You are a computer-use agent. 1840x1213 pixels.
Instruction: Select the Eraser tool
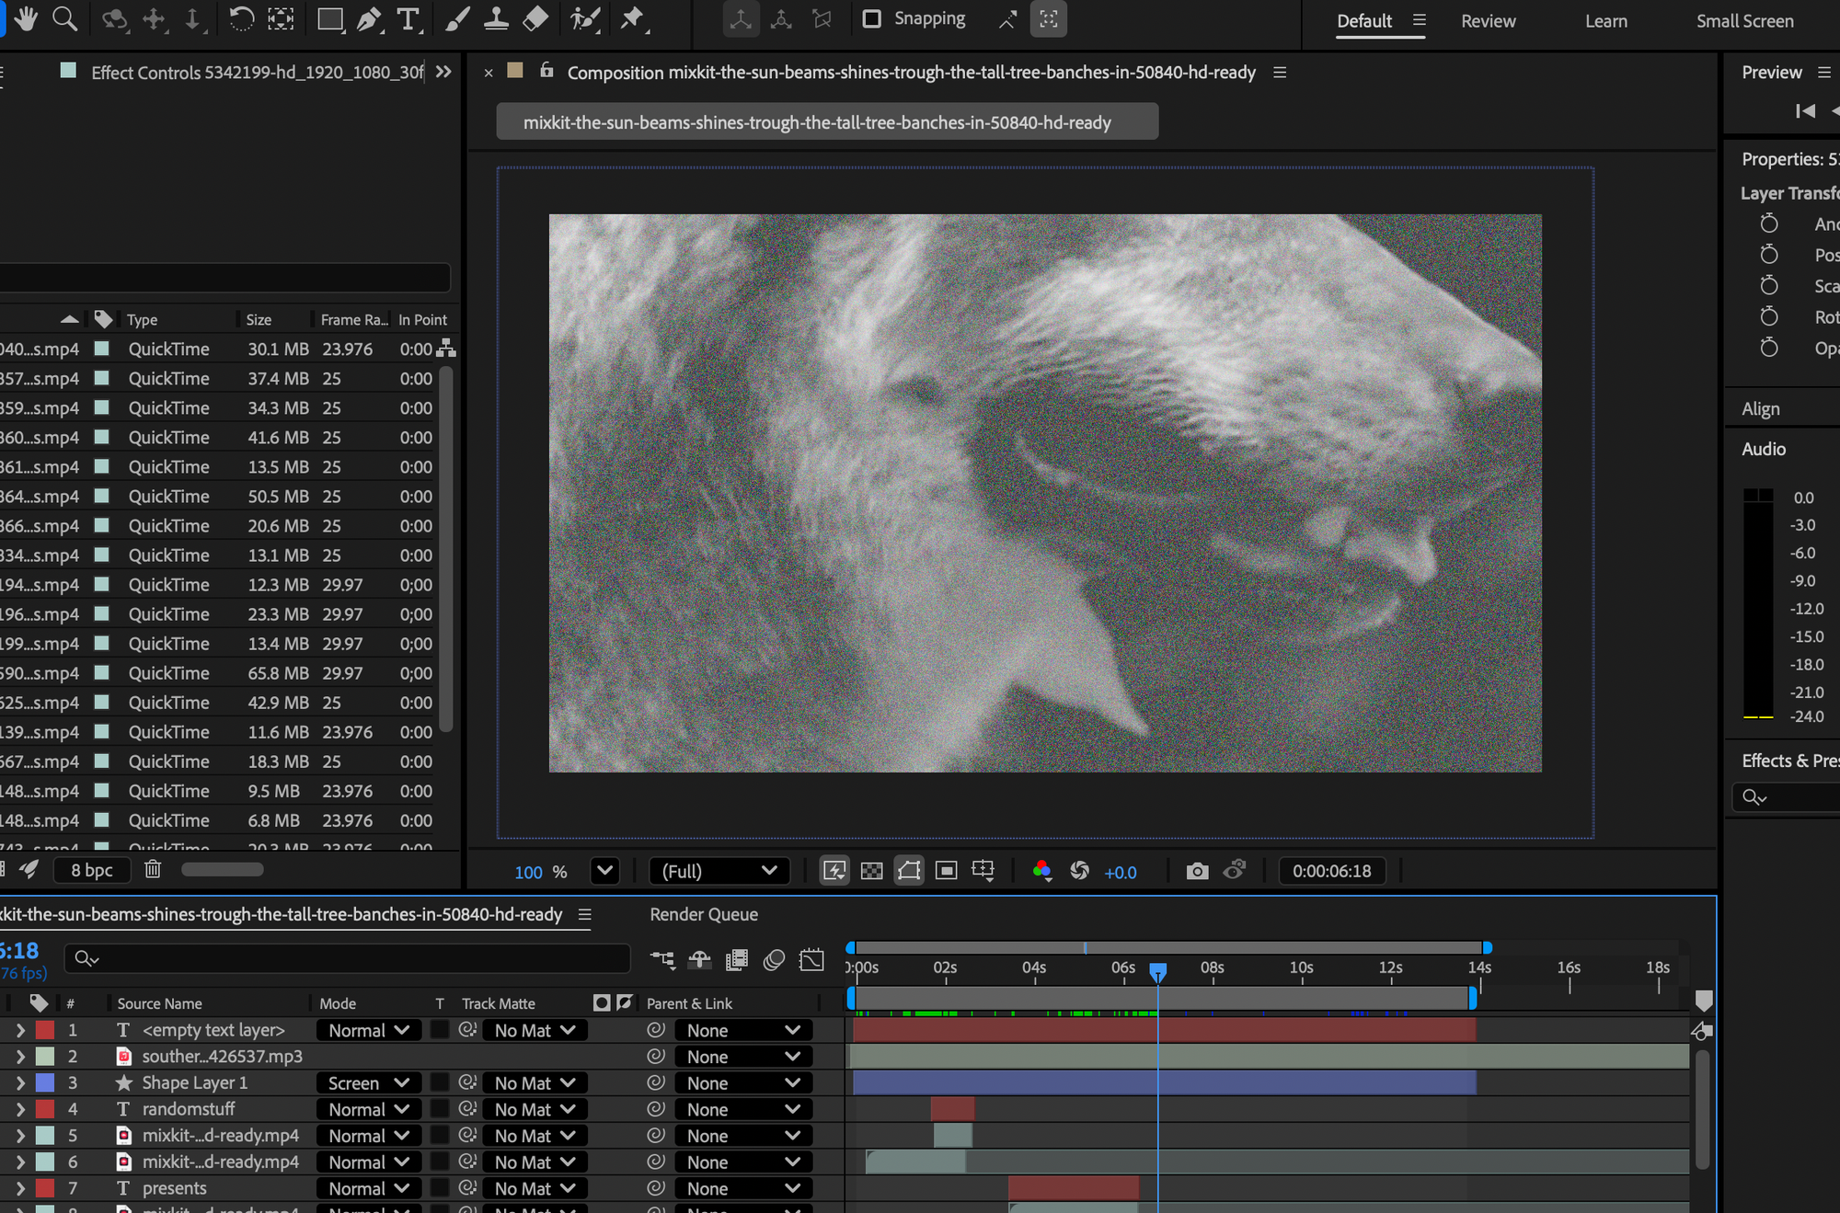(x=535, y=18)
